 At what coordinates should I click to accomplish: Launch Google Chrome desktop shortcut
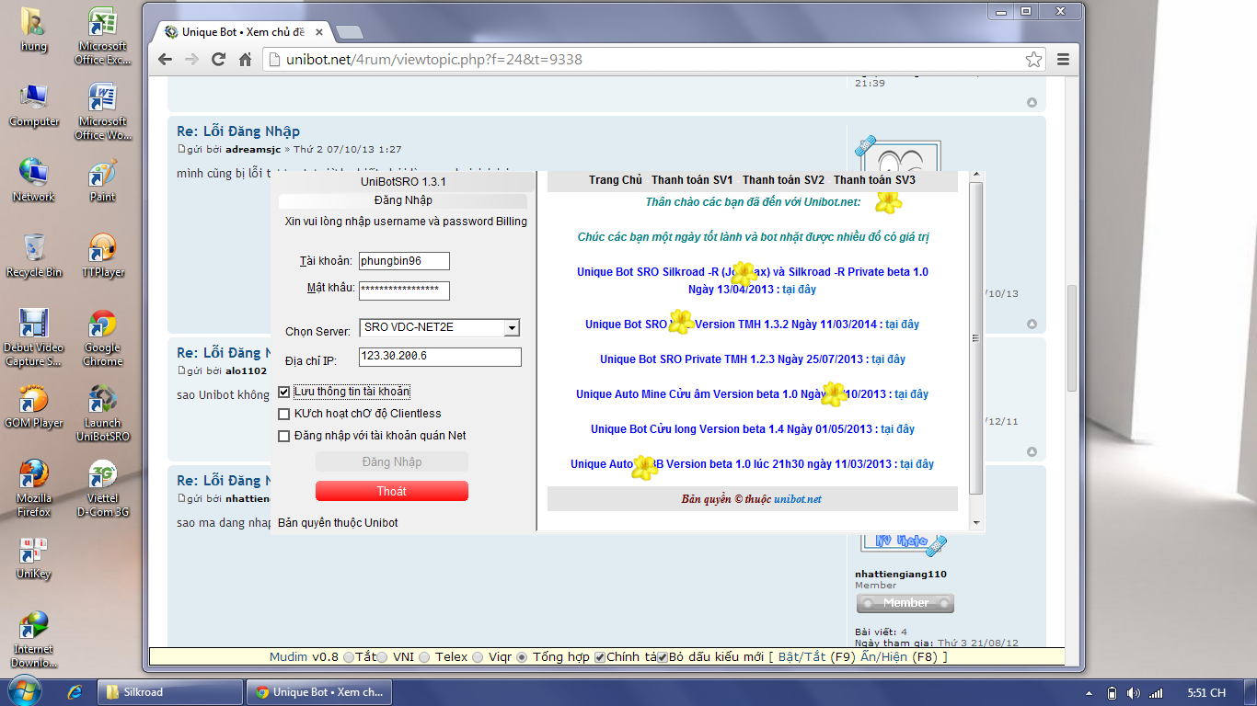point(102,337)
